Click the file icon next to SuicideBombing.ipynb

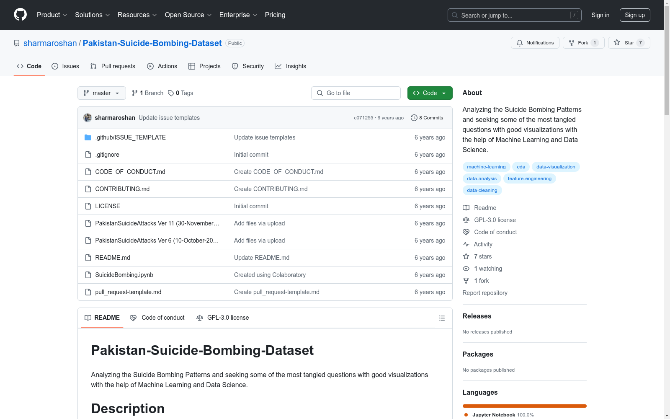click(x=88, y=275)
